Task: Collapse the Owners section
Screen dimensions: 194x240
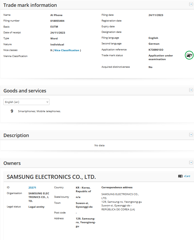Action: pos(191,162)
